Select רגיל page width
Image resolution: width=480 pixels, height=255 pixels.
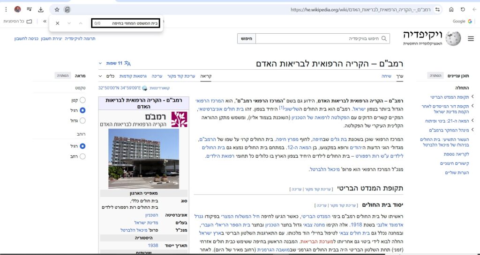tap(82, 146)
